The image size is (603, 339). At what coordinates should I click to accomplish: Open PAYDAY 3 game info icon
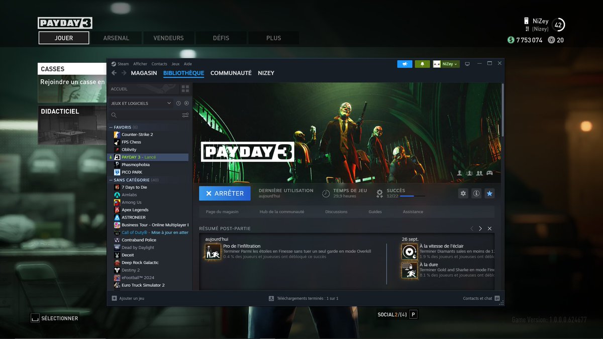click(x=476, y=193)
